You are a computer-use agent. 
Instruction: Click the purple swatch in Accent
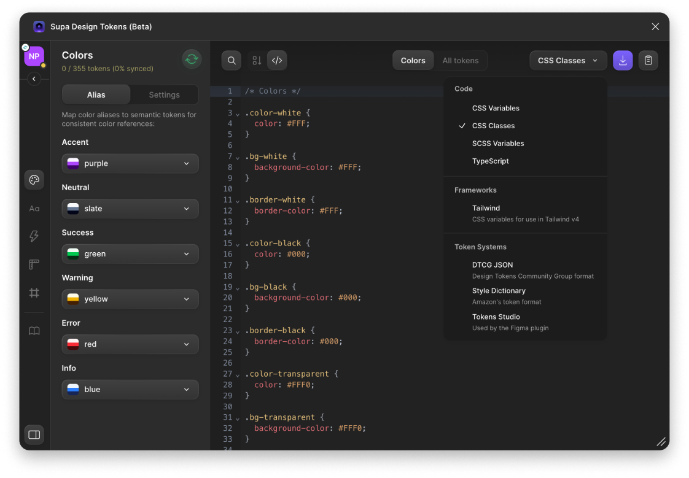tap(73, 163)
